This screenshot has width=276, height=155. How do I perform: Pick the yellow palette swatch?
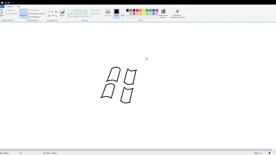144,10
